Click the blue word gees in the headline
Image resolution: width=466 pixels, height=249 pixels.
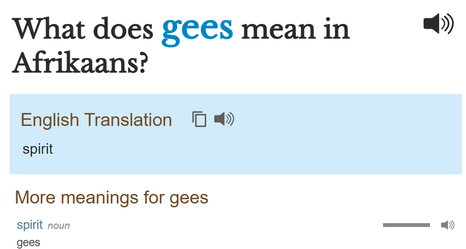coord(198,29)
